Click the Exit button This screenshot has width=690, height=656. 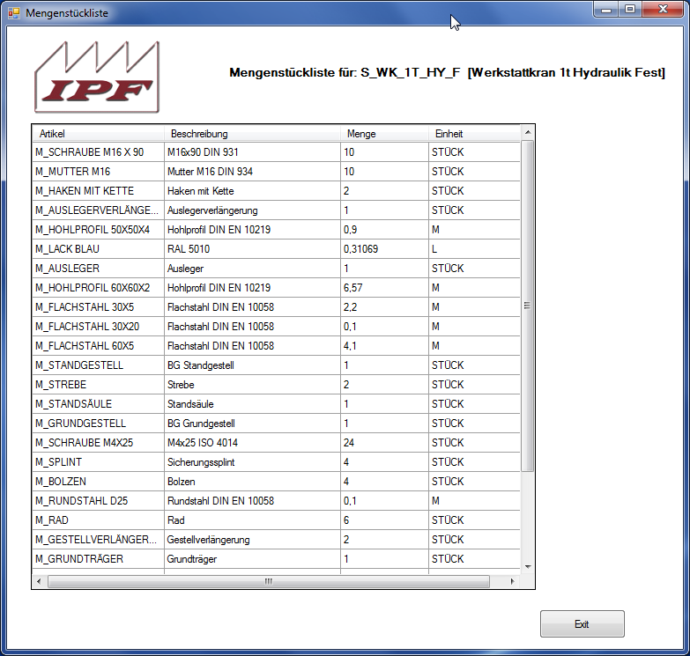point(582,623)
